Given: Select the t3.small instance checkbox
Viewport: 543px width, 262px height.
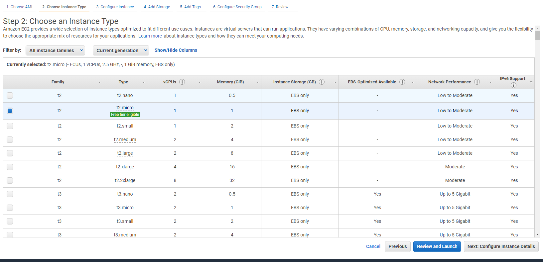Looking at the screenshot, I should [x=10, y=221].
